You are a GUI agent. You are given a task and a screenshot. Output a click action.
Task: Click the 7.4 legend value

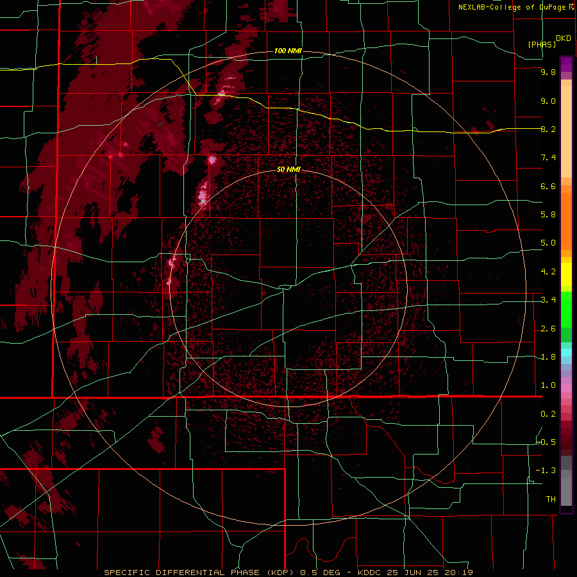click(x=548, y=158)
